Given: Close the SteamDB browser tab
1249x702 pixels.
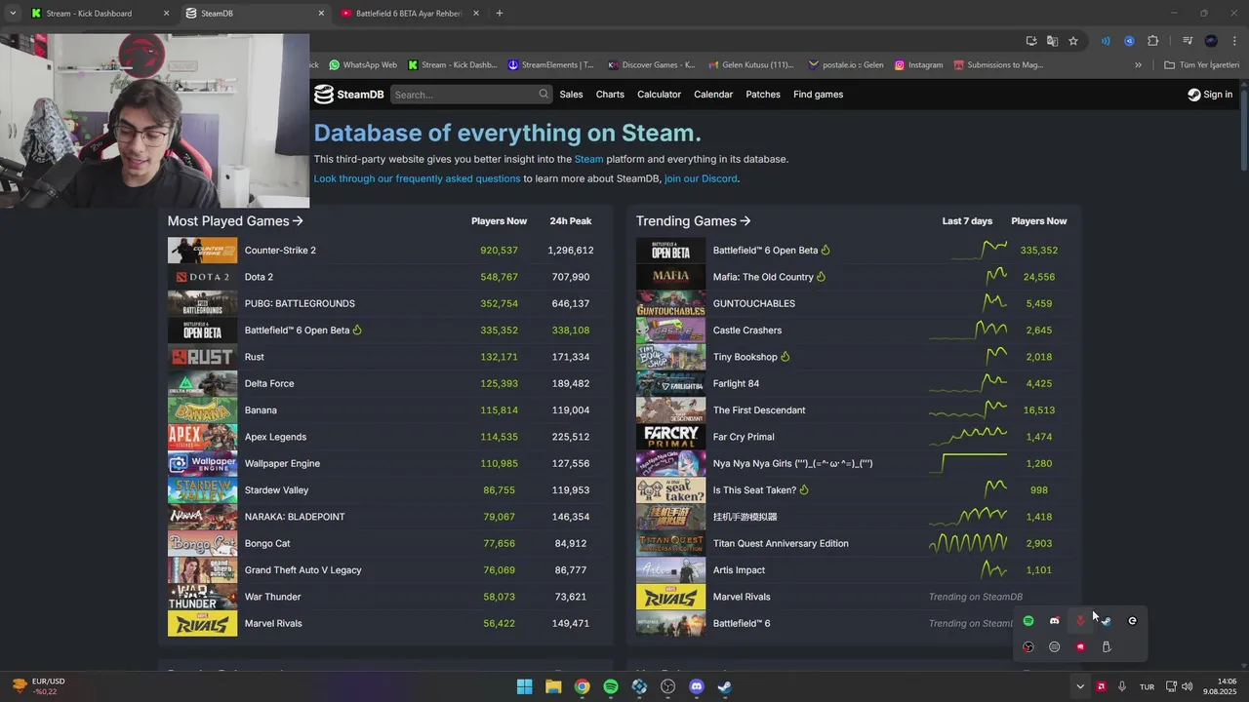Looking at the screenshot, I should (321, 14).
